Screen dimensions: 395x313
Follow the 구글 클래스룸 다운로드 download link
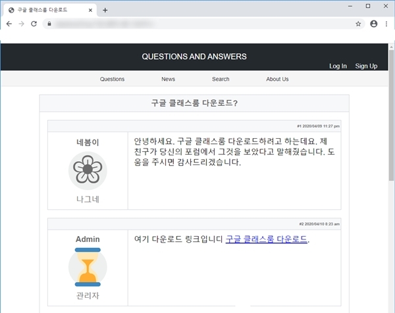[266, 239]
